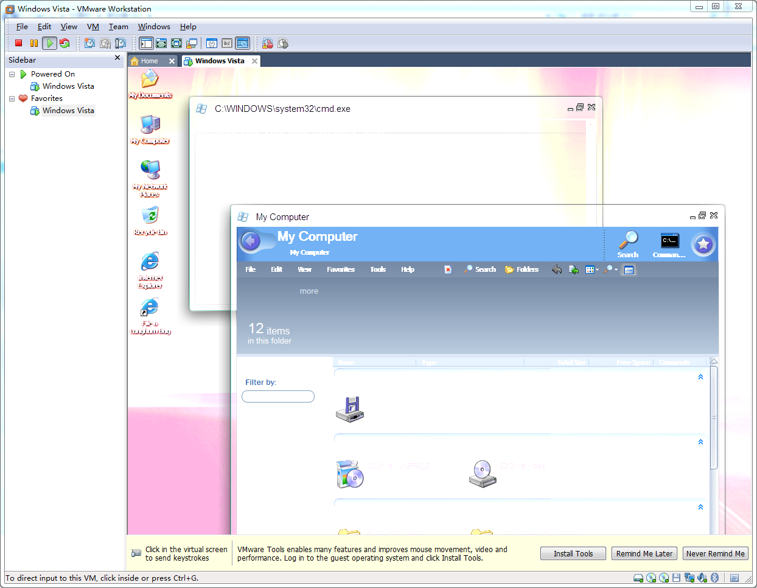Switch to the Home tab
757x588 pixels.
coord(149,61)
